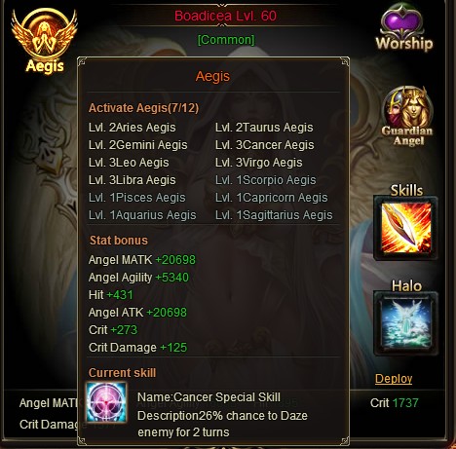Screen dimensions: 456x449
Task: Select the Lvl. 2 Taurus Aegis entry
Action: tap(264, 128)
